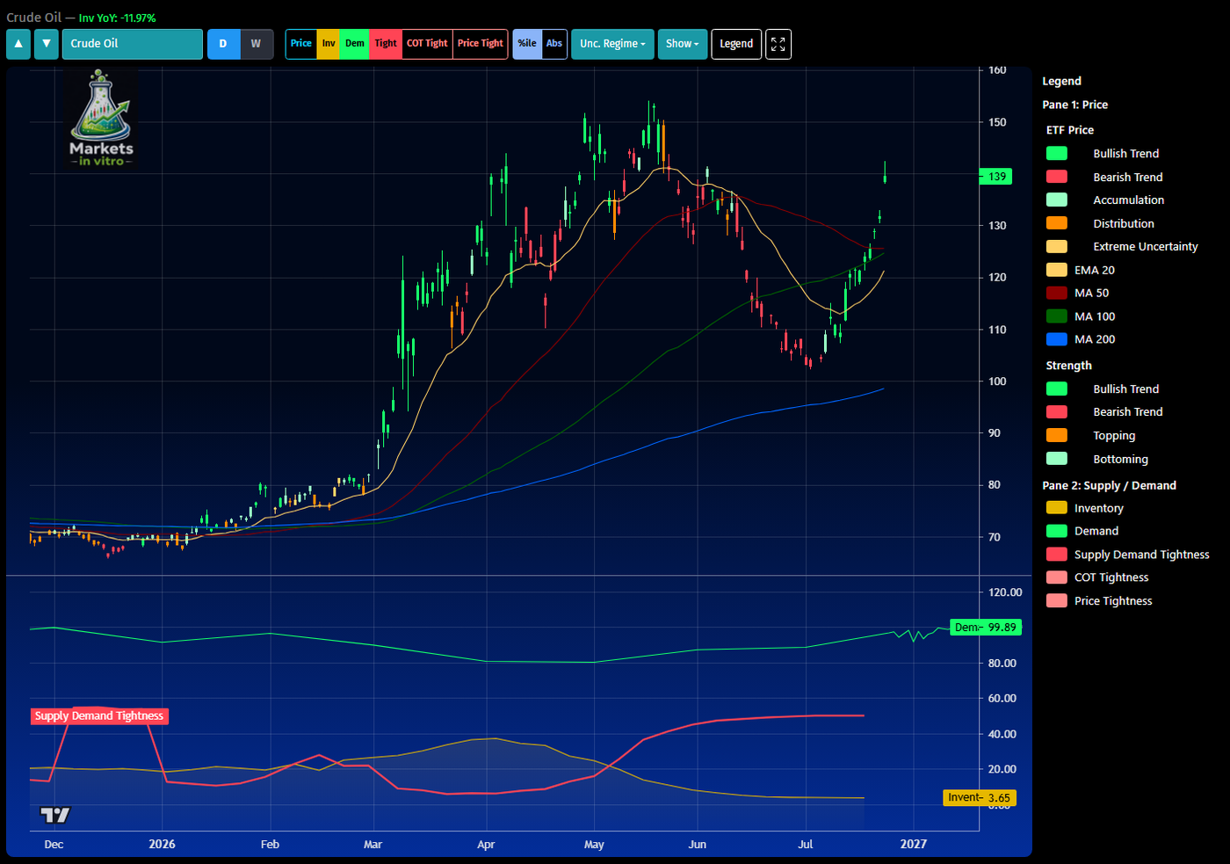This screenshot has height=864, width=1230.
Task: Click the Distribution orange swatch
Action: point(1057,224)
